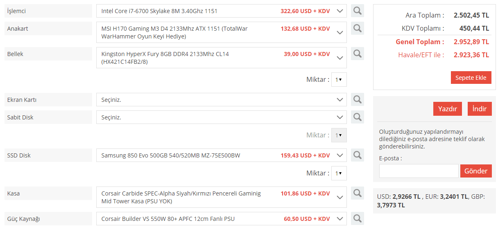Click the Havale/EFT ile 2.923,36 TL value
Image resolution: width=498 pixels, height=227 pixels.
(471, 55)
